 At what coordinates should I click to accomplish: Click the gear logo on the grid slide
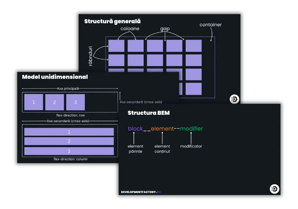coord(235,99)
